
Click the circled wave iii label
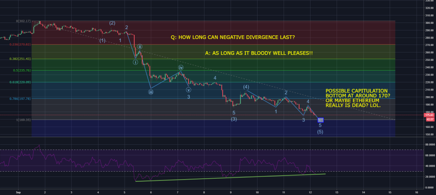coord(151,92)
